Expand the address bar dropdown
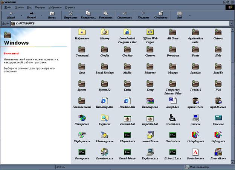Image resolution: width=235 pixels, height=170 pixels. click(231, 23)
